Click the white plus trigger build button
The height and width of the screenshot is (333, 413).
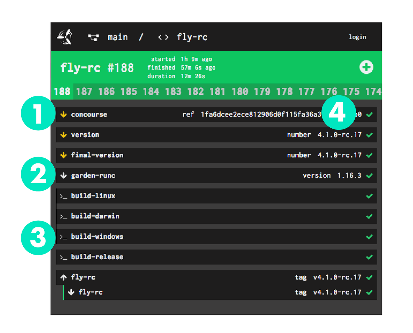coord(366,67)
